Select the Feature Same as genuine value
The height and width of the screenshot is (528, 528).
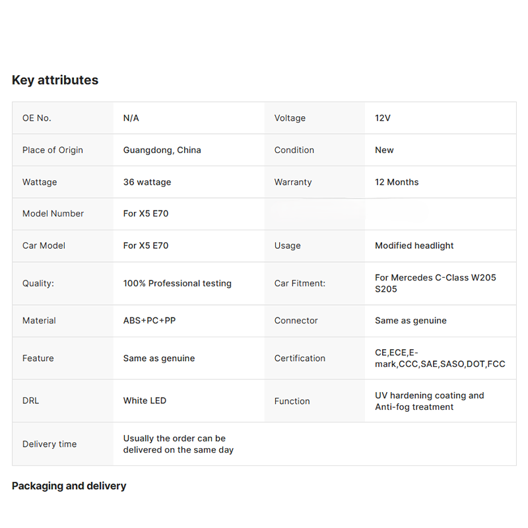point(159,358)
